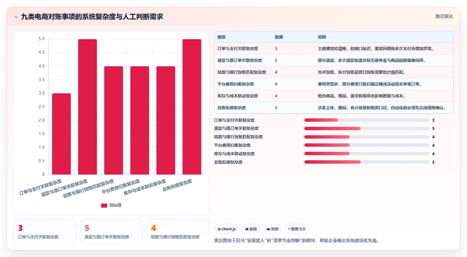Click the 指标值 legend label text
This screenshot has width=467, height=257.
click(x=115, y=206)
